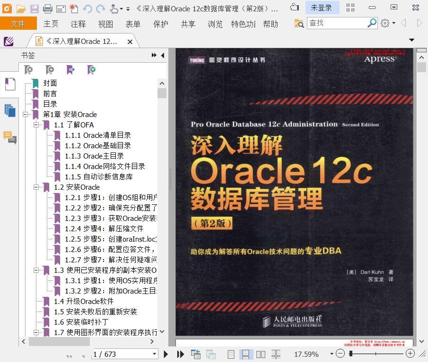The height and width of the screenshot is (362, 428).
Task: Select continuous facing view icon
Action: [x=276, y=354]
